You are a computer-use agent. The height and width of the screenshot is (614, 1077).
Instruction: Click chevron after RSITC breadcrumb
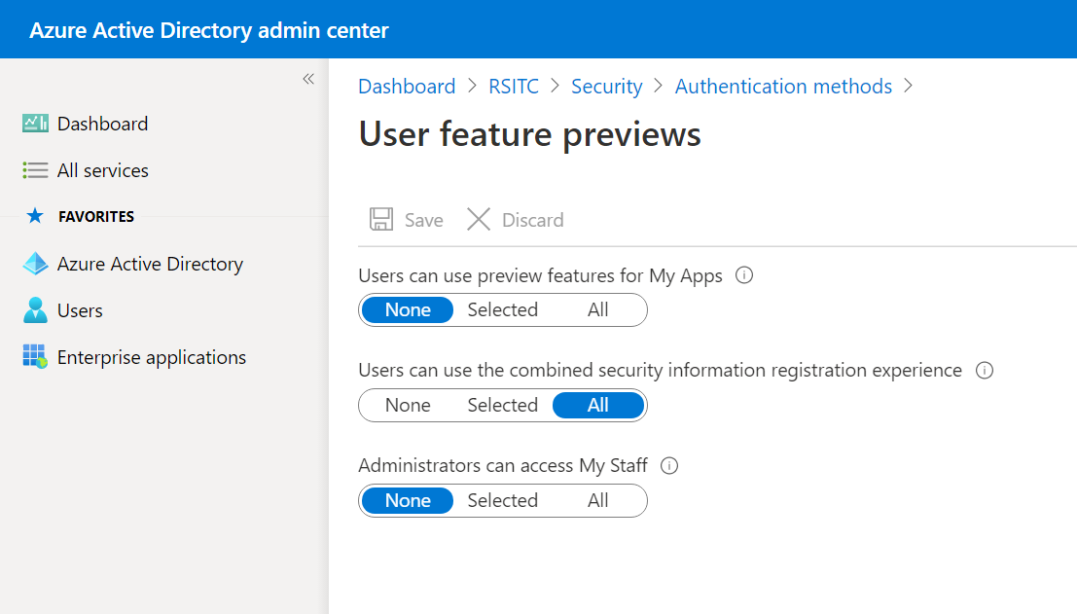tap(555, 86)
